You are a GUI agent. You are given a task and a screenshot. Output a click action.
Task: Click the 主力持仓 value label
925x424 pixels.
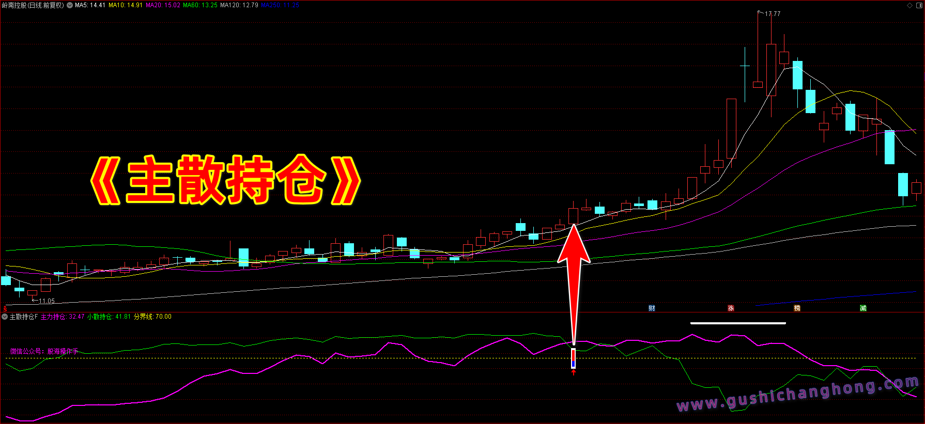pos(63,317)
